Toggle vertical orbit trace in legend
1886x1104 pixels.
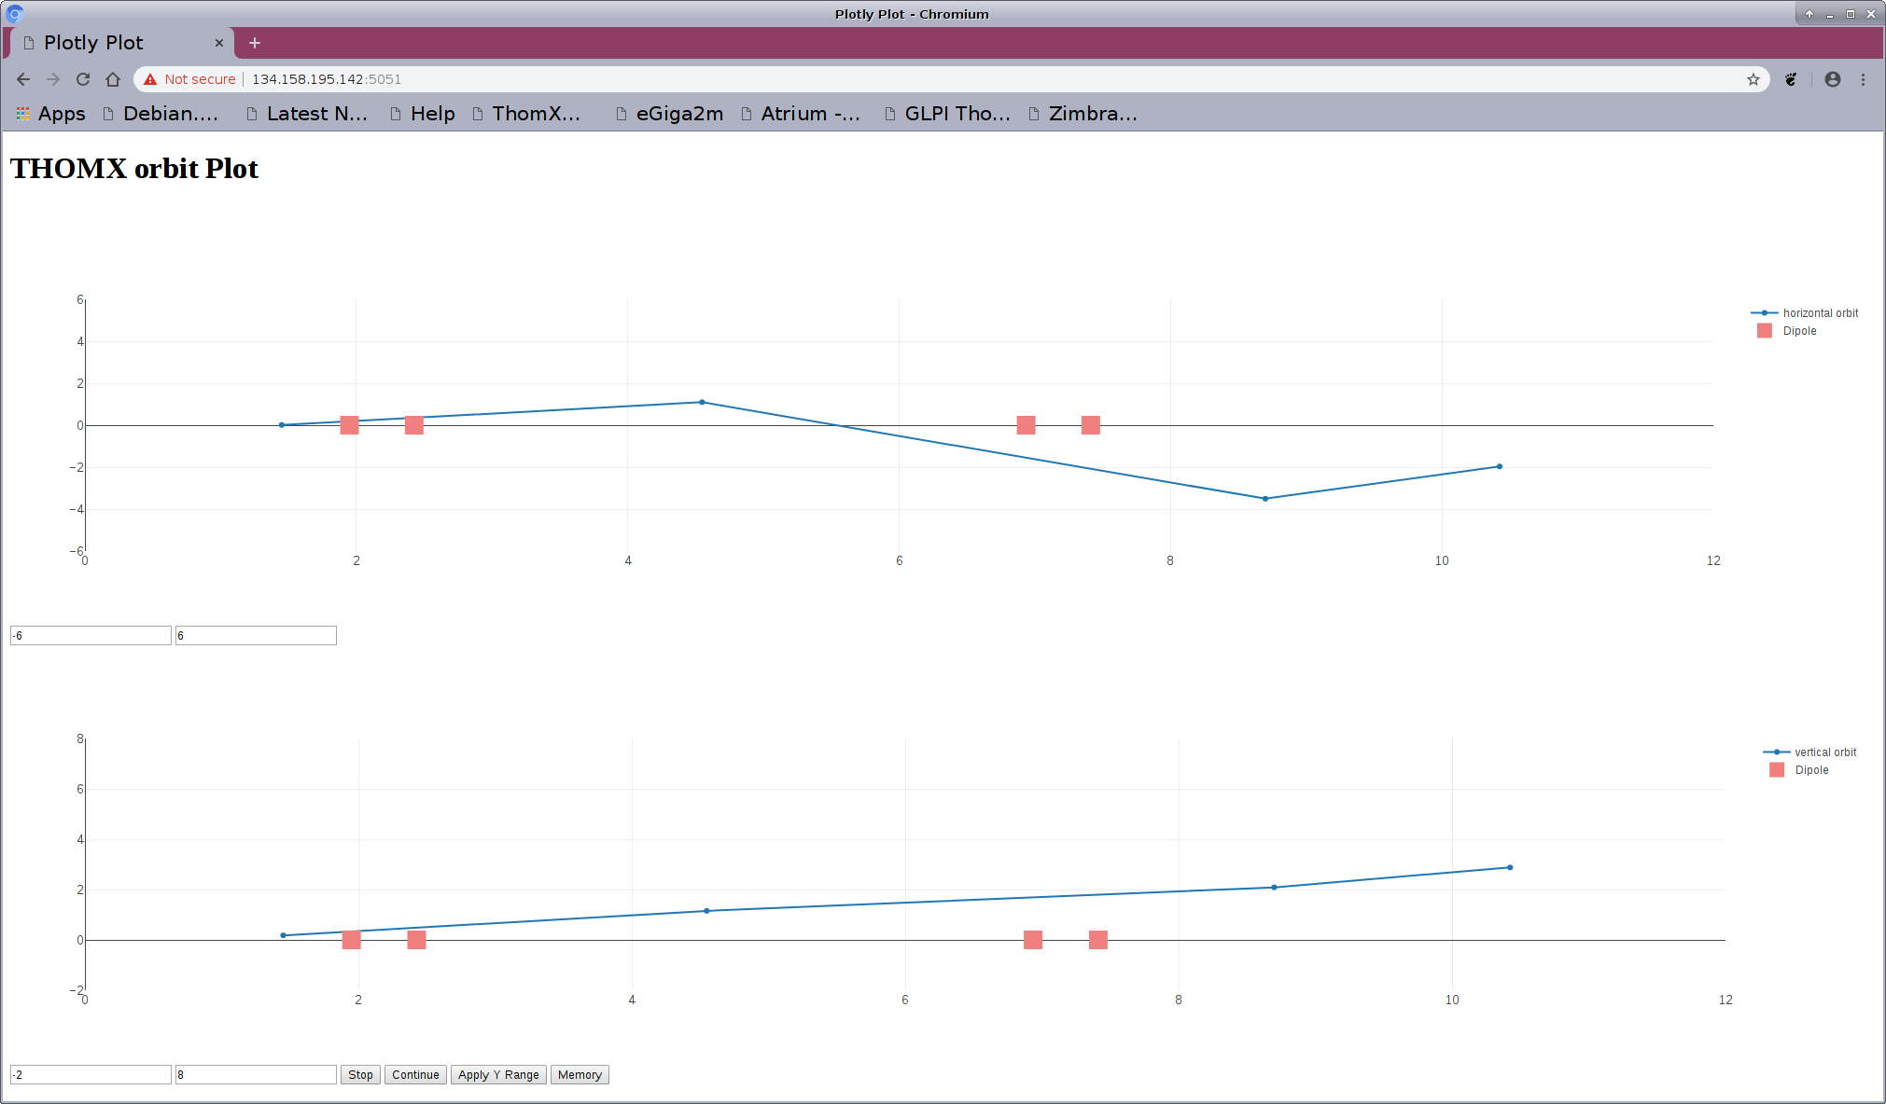click(x=1824, y=752)
